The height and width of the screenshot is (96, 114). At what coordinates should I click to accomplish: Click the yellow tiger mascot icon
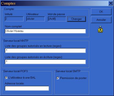[x=100, y=29]
